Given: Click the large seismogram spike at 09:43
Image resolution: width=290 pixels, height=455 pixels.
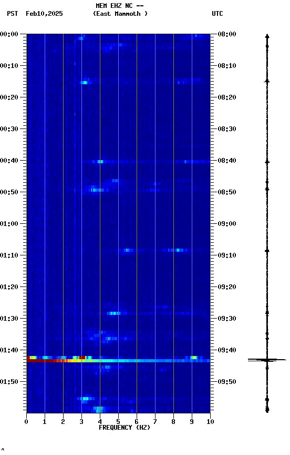Looking at the screenshot, I should (267, 360).
